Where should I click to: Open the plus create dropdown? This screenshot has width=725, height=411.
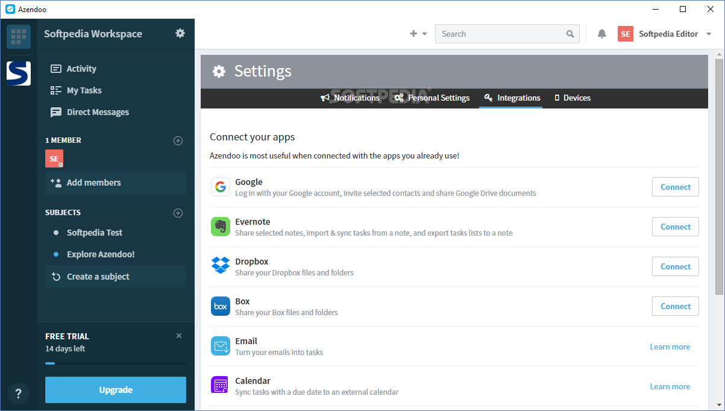418,34
